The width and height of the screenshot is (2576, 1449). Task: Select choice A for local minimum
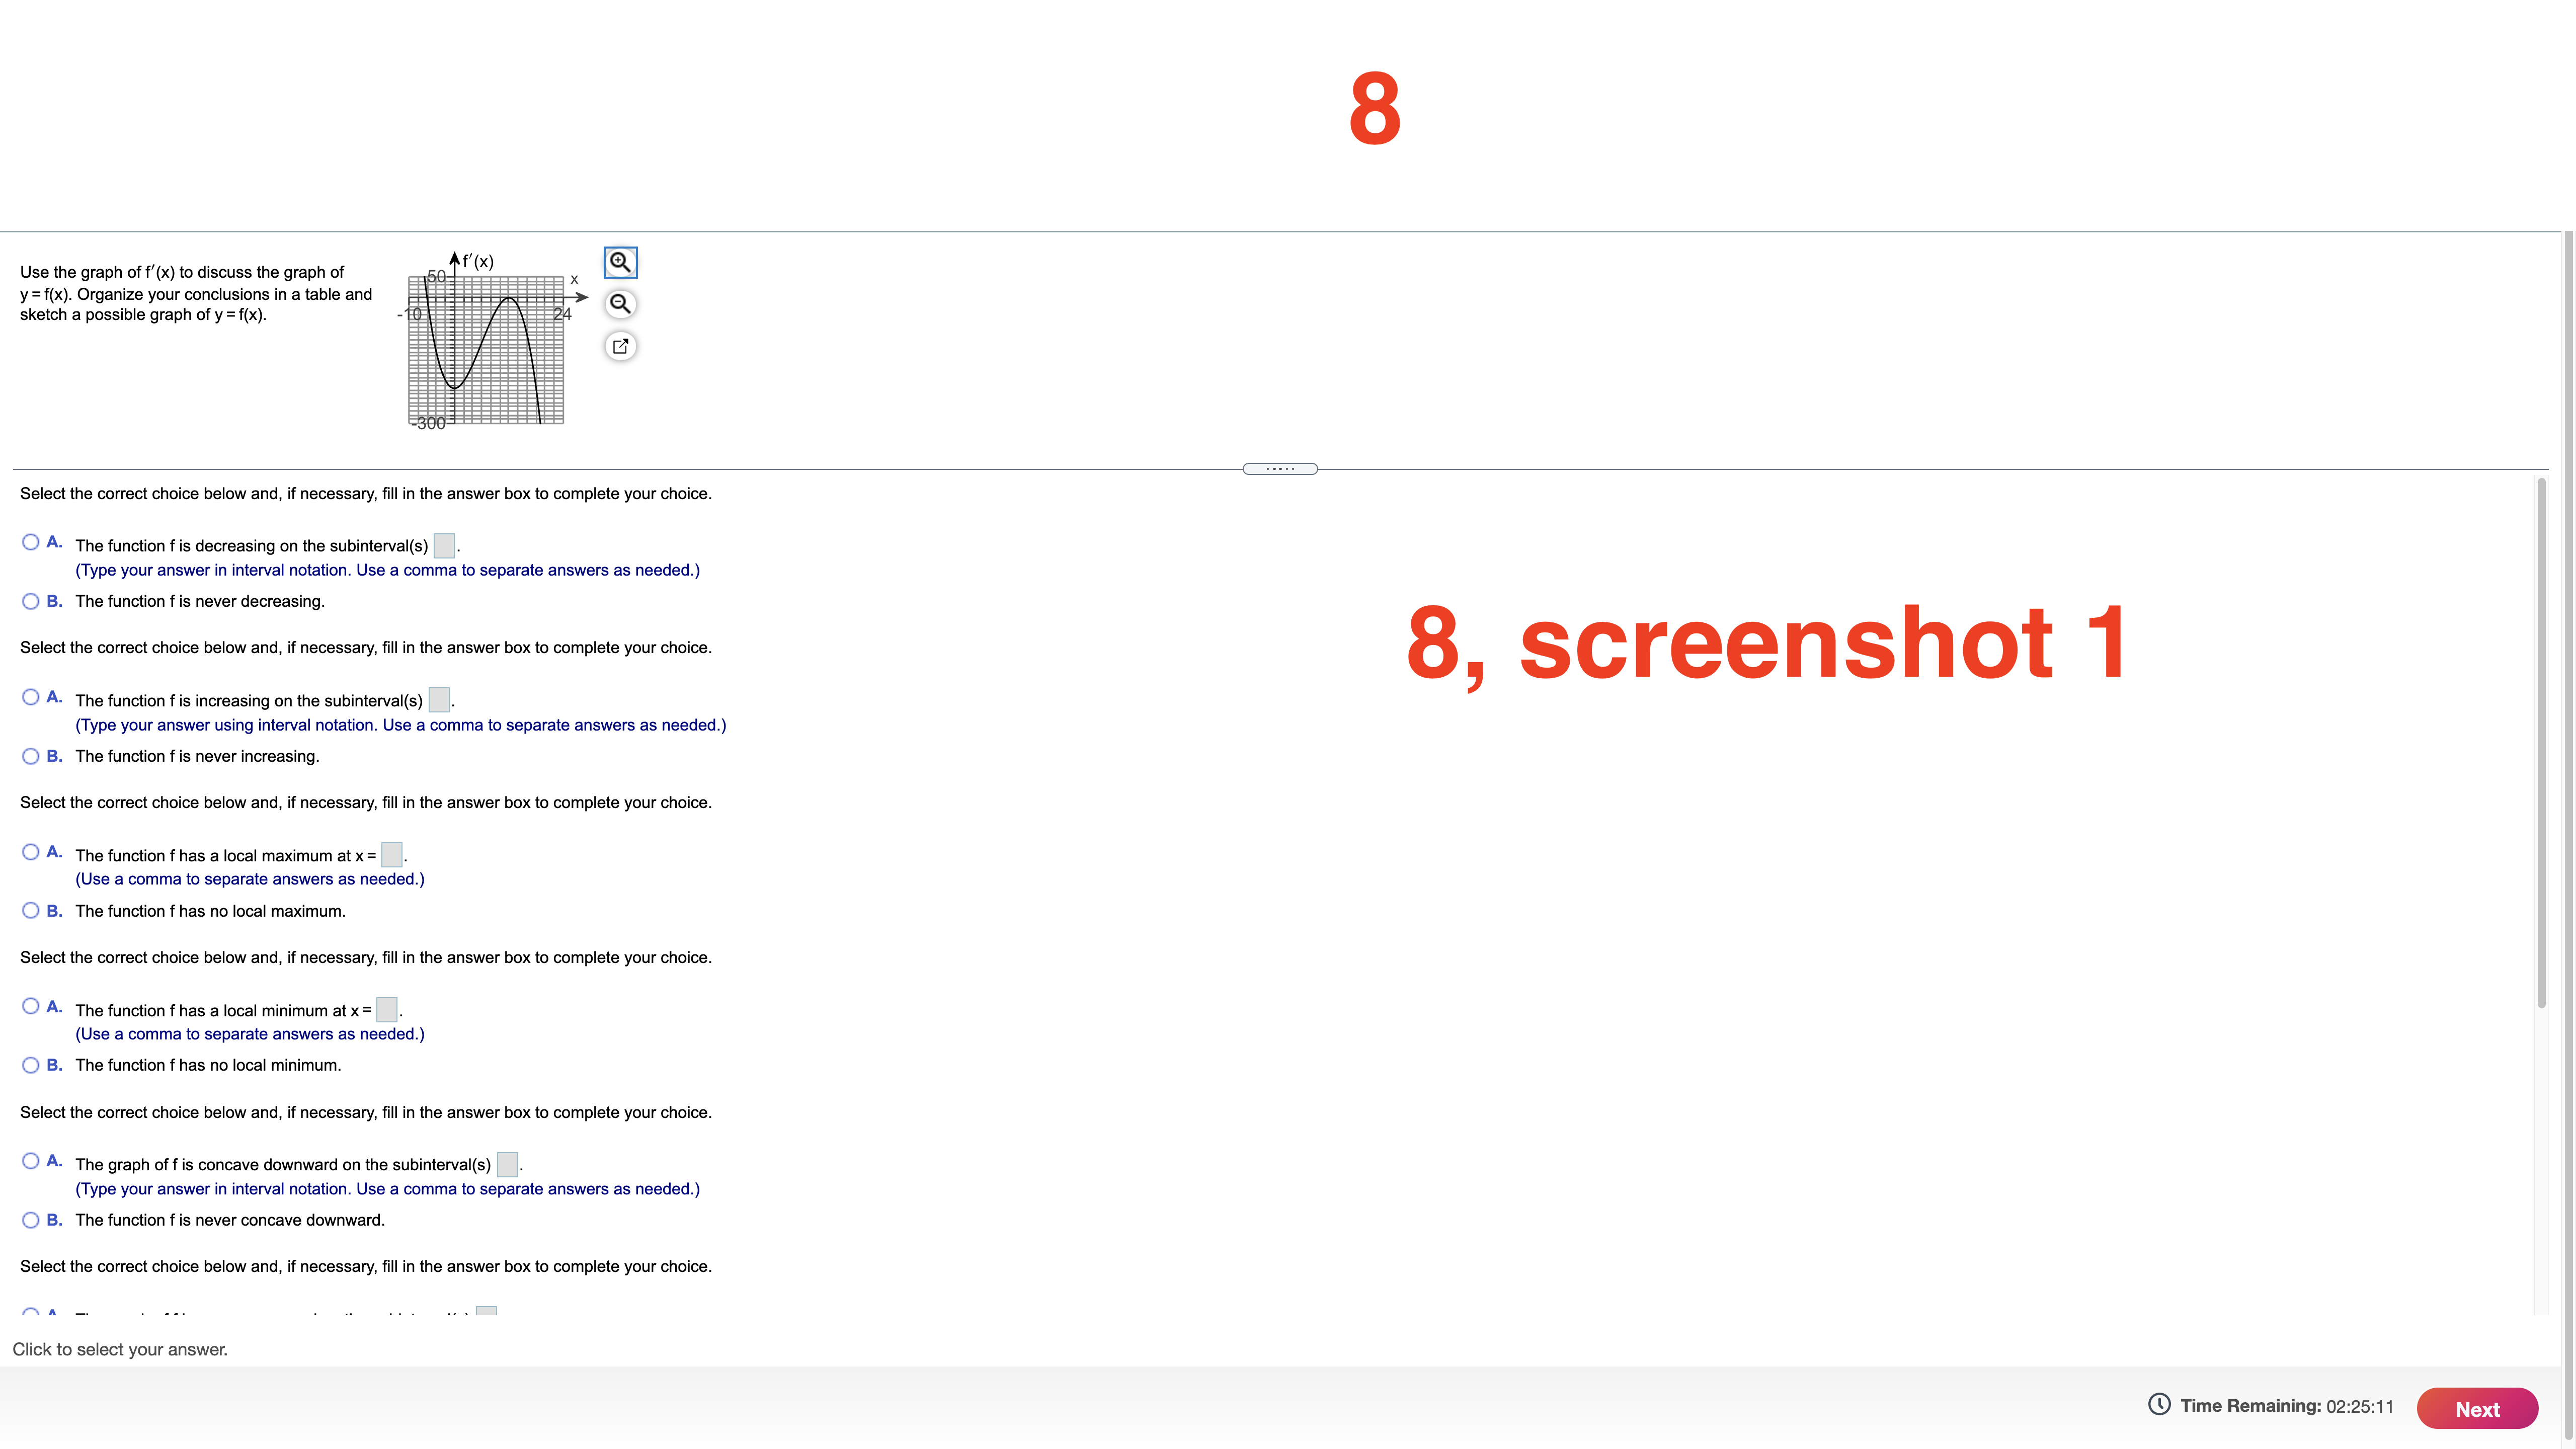pos(30,1006)
